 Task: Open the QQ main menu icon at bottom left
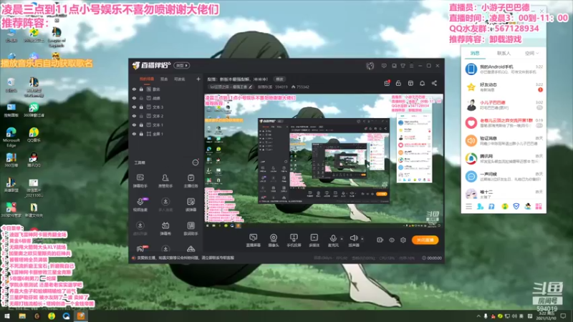tap(469, 207)
